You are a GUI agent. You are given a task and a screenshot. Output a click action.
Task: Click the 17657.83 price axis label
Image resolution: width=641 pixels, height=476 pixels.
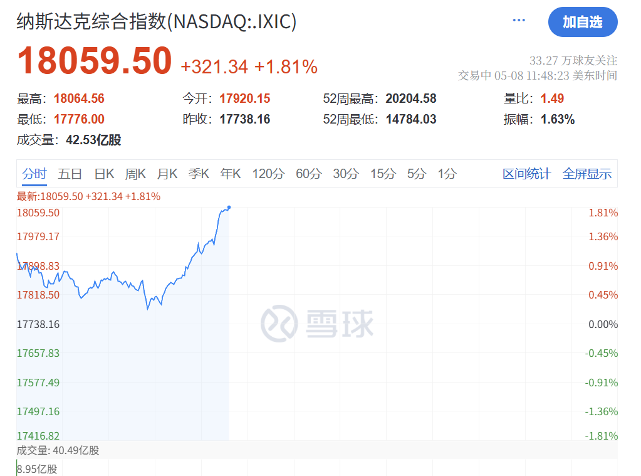click(38, 353)
